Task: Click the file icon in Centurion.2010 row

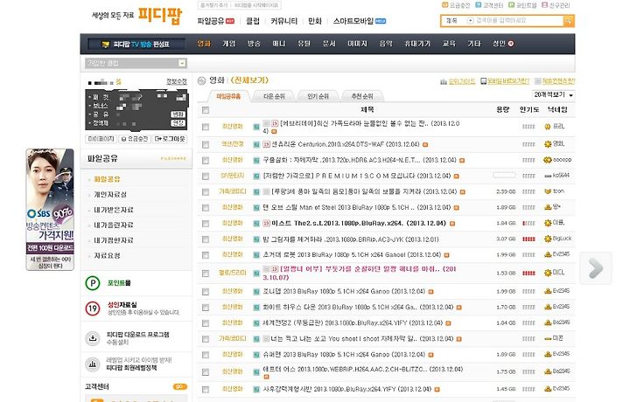Action: [256, 144]
